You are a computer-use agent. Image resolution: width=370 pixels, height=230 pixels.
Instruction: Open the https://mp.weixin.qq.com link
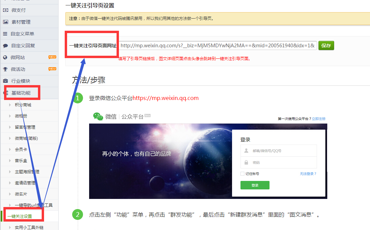pos(165,98)
